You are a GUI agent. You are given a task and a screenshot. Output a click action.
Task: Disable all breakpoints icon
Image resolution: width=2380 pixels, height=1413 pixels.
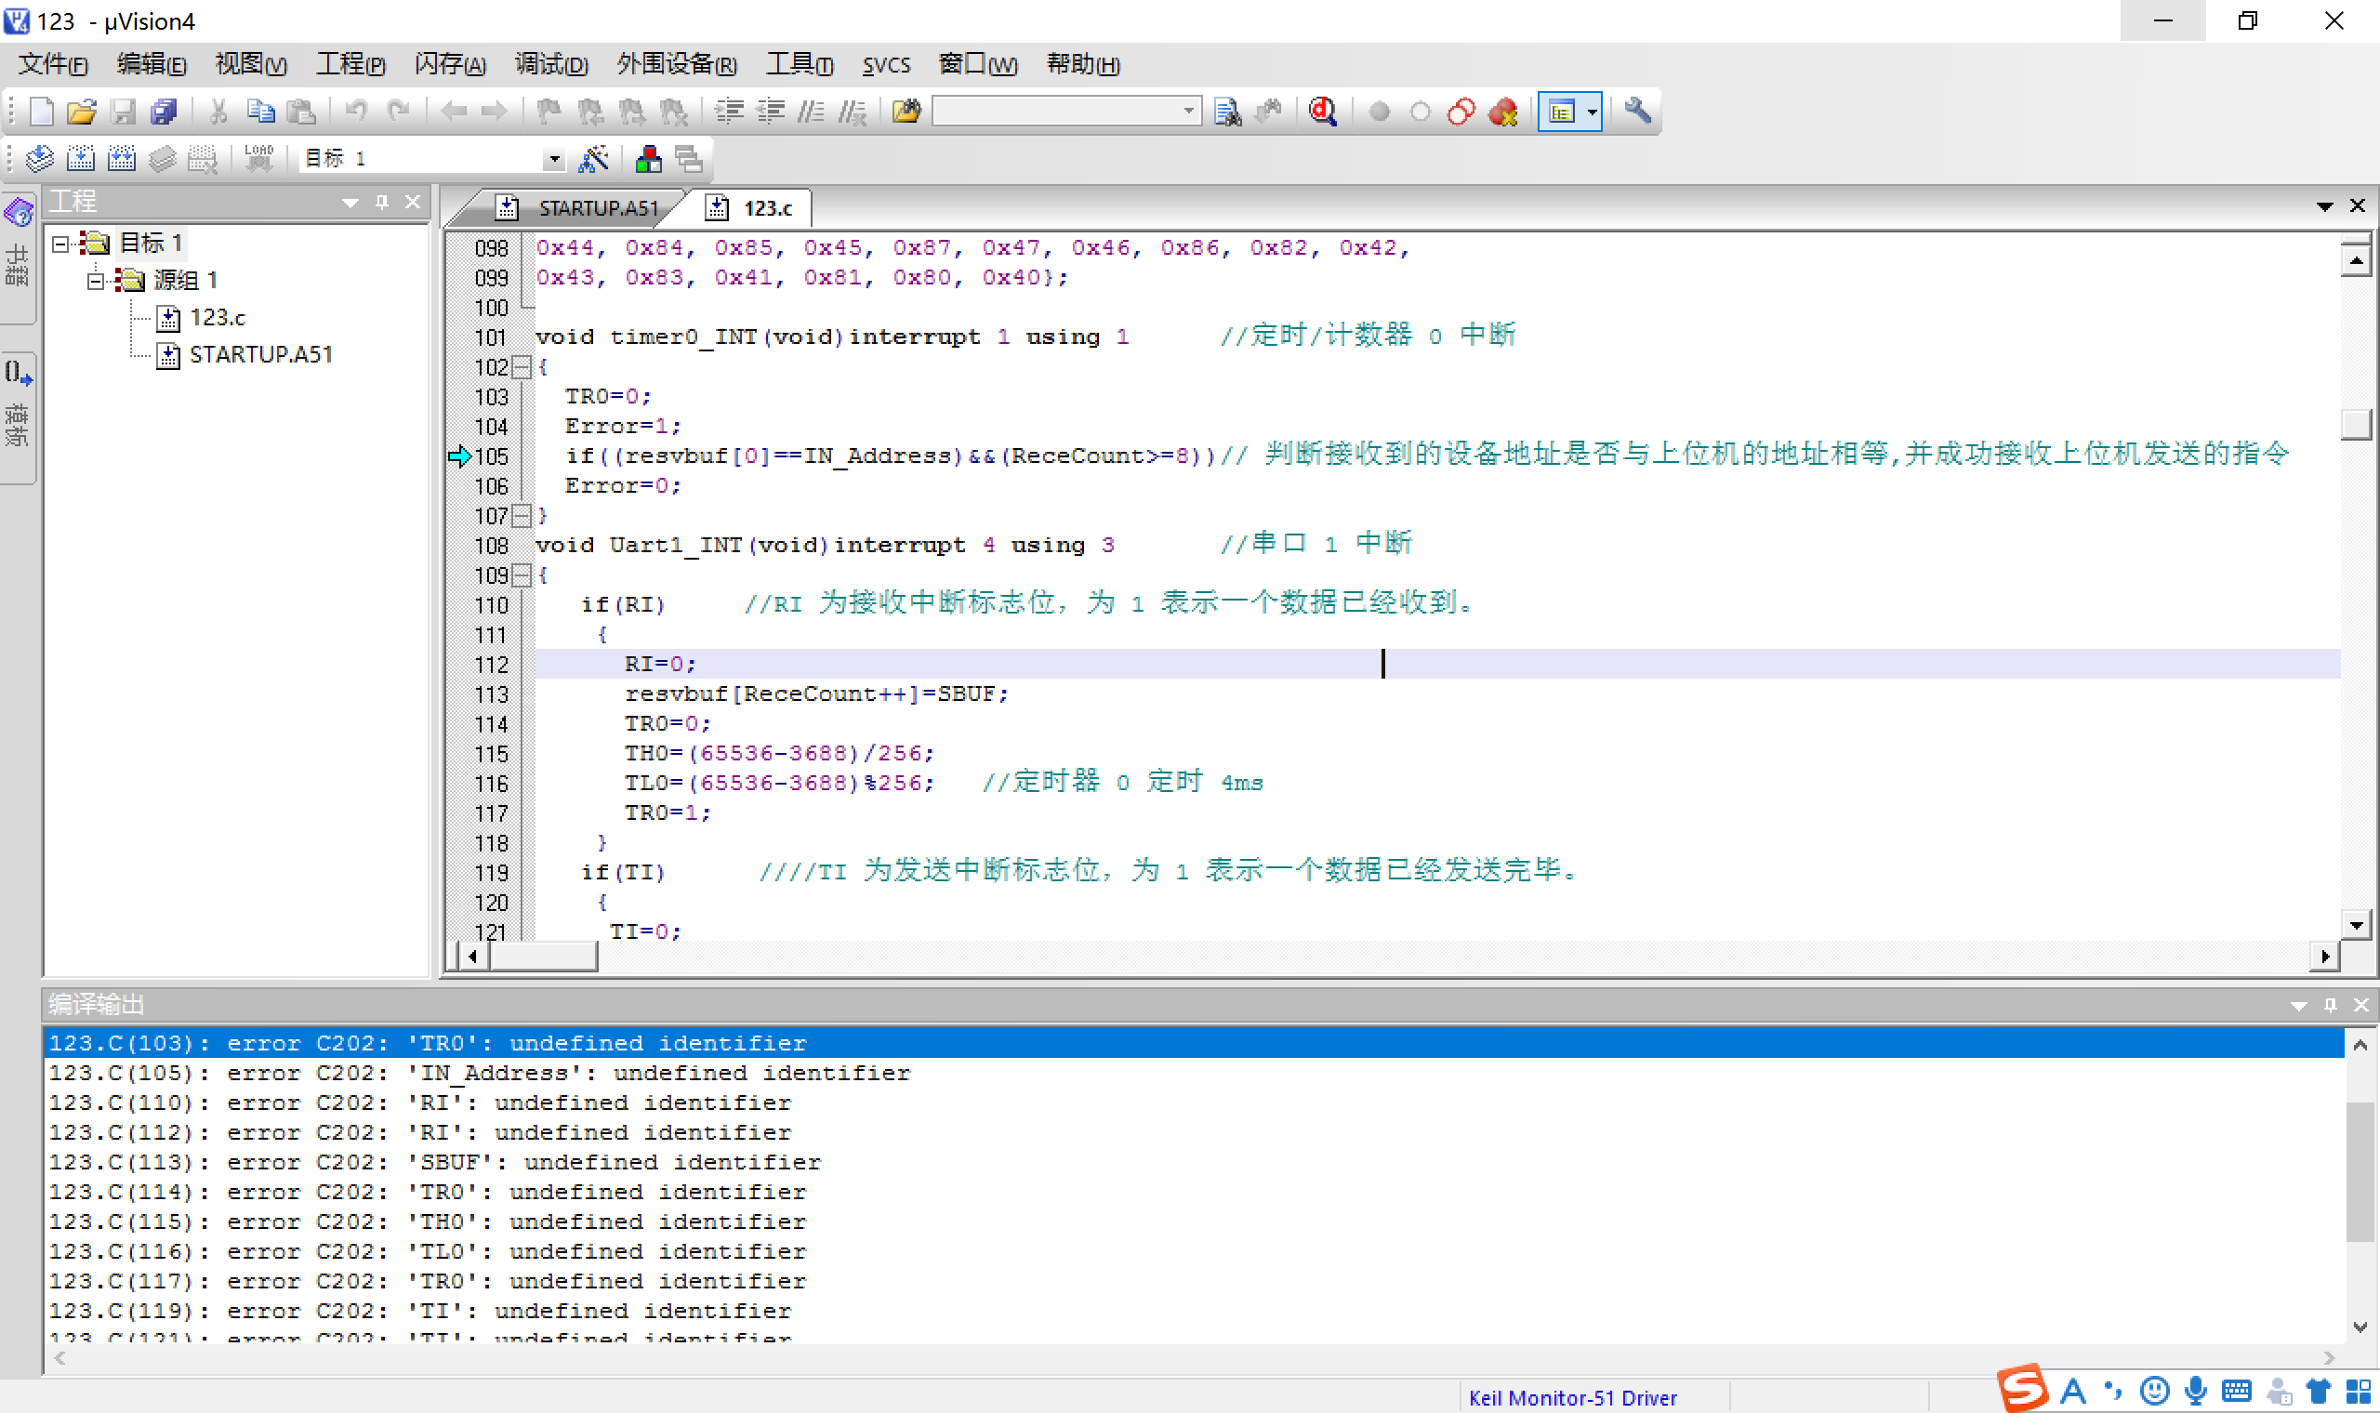[x=1461, y=112]
